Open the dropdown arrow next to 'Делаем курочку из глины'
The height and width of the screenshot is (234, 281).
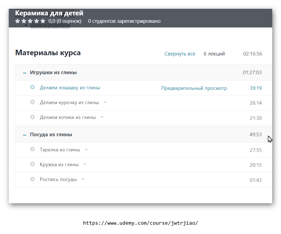tap(105, 102)
